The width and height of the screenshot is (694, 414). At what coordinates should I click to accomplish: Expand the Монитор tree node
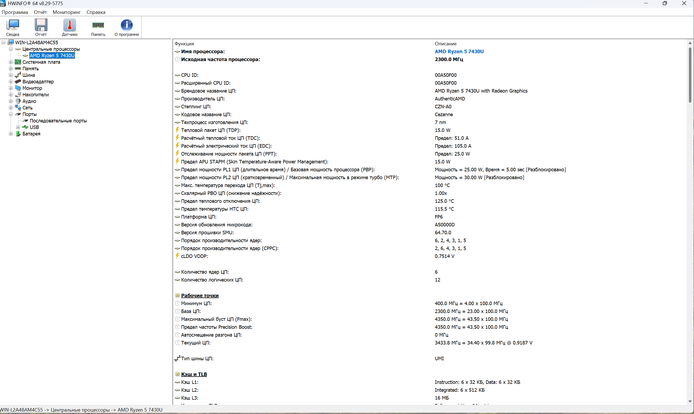pos(11,88)
